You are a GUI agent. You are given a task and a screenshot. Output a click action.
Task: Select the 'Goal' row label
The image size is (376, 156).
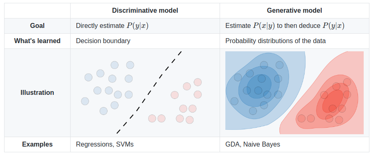pyautogui.click(x=37, y=26)
